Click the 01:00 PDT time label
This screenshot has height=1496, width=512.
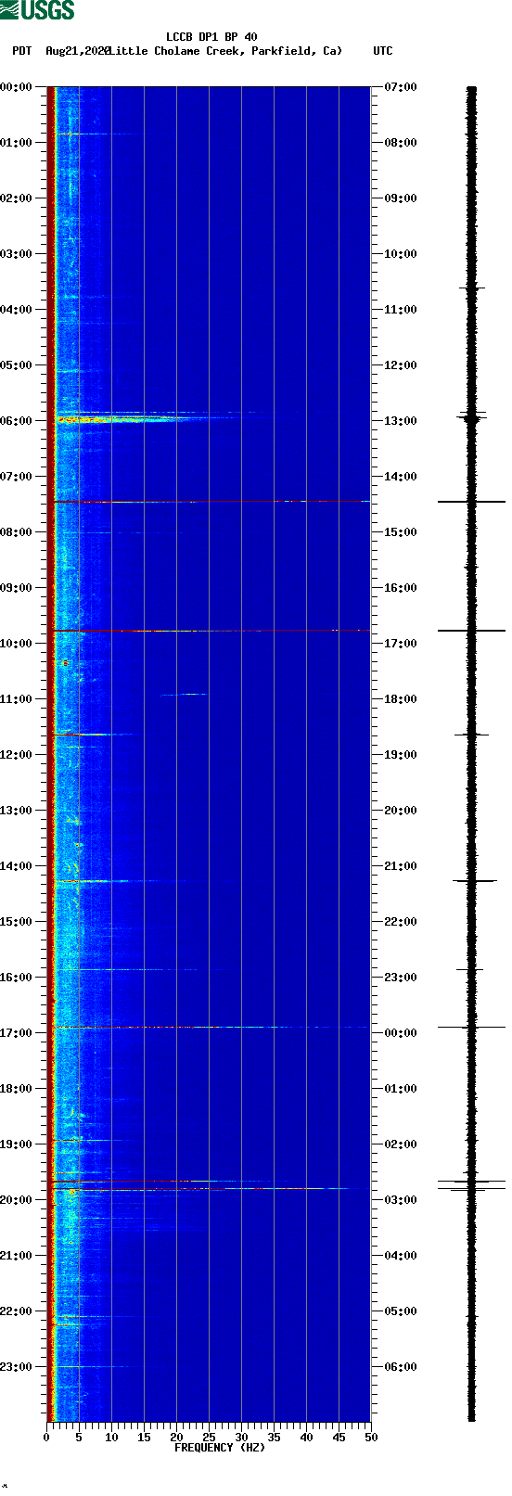click(16, 143)
